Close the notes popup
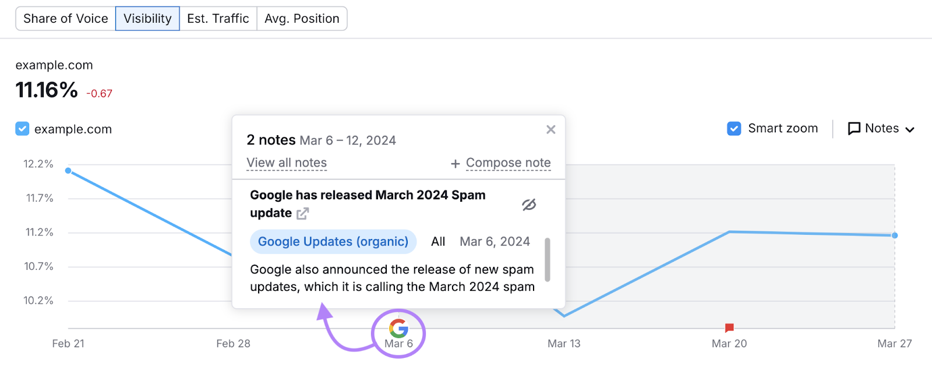 click(x=550, y=129)
